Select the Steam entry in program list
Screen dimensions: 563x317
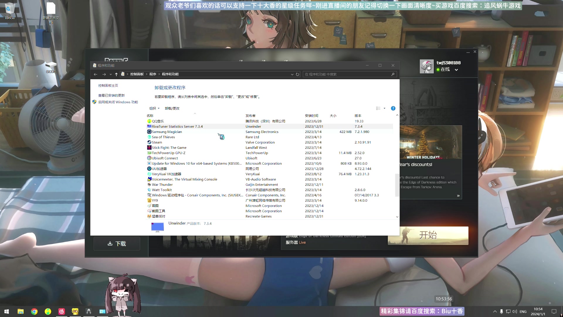pos(157,142)
